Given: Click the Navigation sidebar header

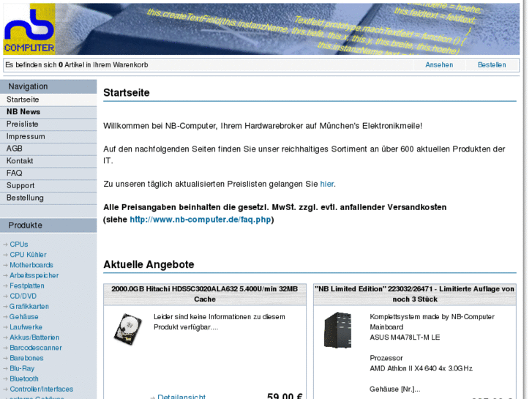Looking at the screenshot, I should (48, 86).
